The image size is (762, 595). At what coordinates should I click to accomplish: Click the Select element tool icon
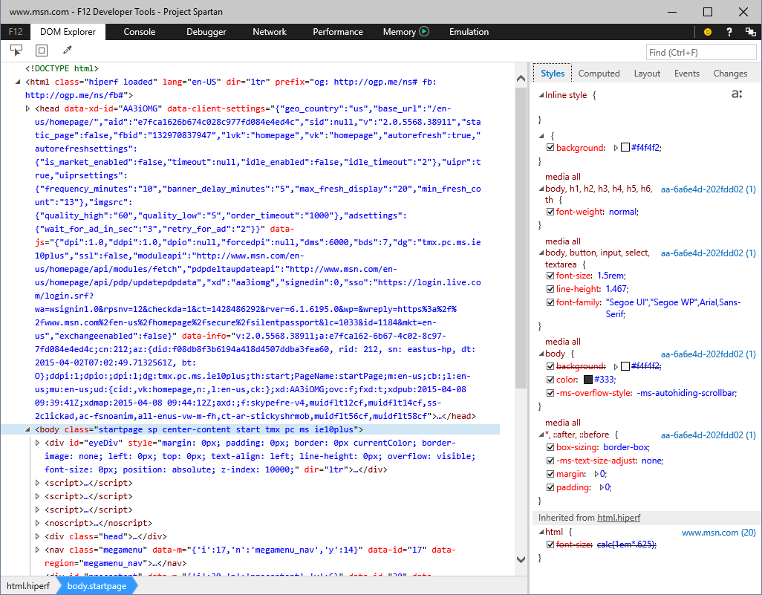16,51
